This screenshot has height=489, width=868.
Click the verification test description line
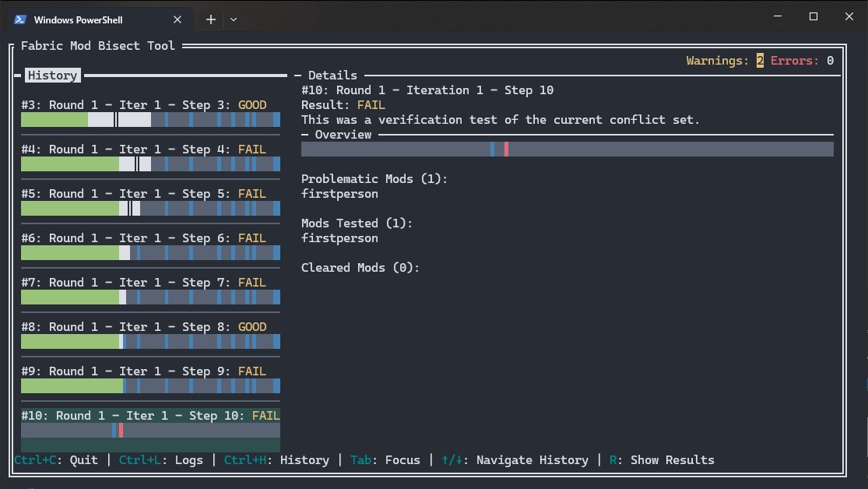(x=501, y=120)
